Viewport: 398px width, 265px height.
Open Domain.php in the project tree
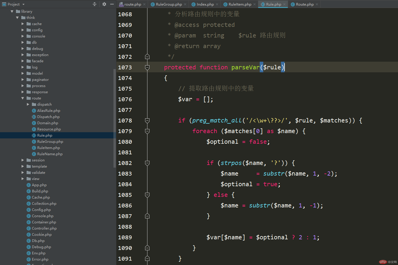tap(48, 123)
